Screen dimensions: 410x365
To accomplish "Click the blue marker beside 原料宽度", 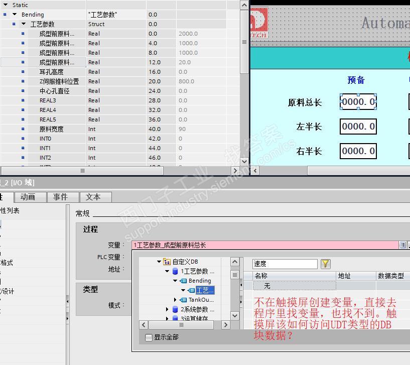I will click(x=23, y=129).
